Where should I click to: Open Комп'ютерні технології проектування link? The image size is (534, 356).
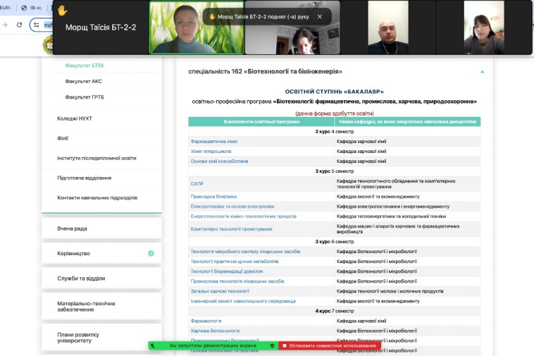pos(231,229)
